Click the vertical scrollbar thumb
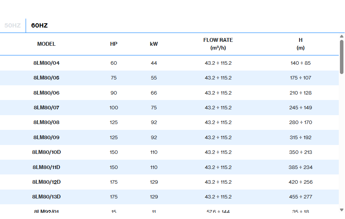Image resolution: width=345 pixels, height=219 pixels. coord(342,57)
